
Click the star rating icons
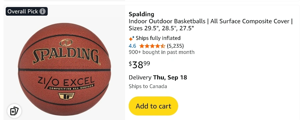coord(152,46)
